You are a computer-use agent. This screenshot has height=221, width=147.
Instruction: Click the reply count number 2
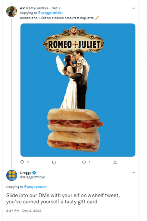28,162
